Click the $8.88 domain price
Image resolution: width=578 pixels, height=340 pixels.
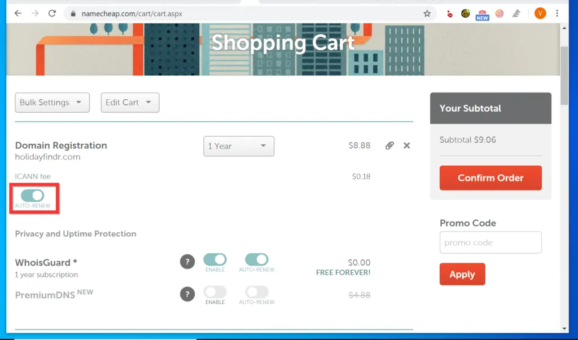point(360,145)
